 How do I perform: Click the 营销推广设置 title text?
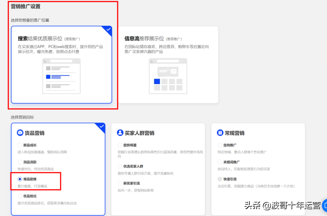26,7
